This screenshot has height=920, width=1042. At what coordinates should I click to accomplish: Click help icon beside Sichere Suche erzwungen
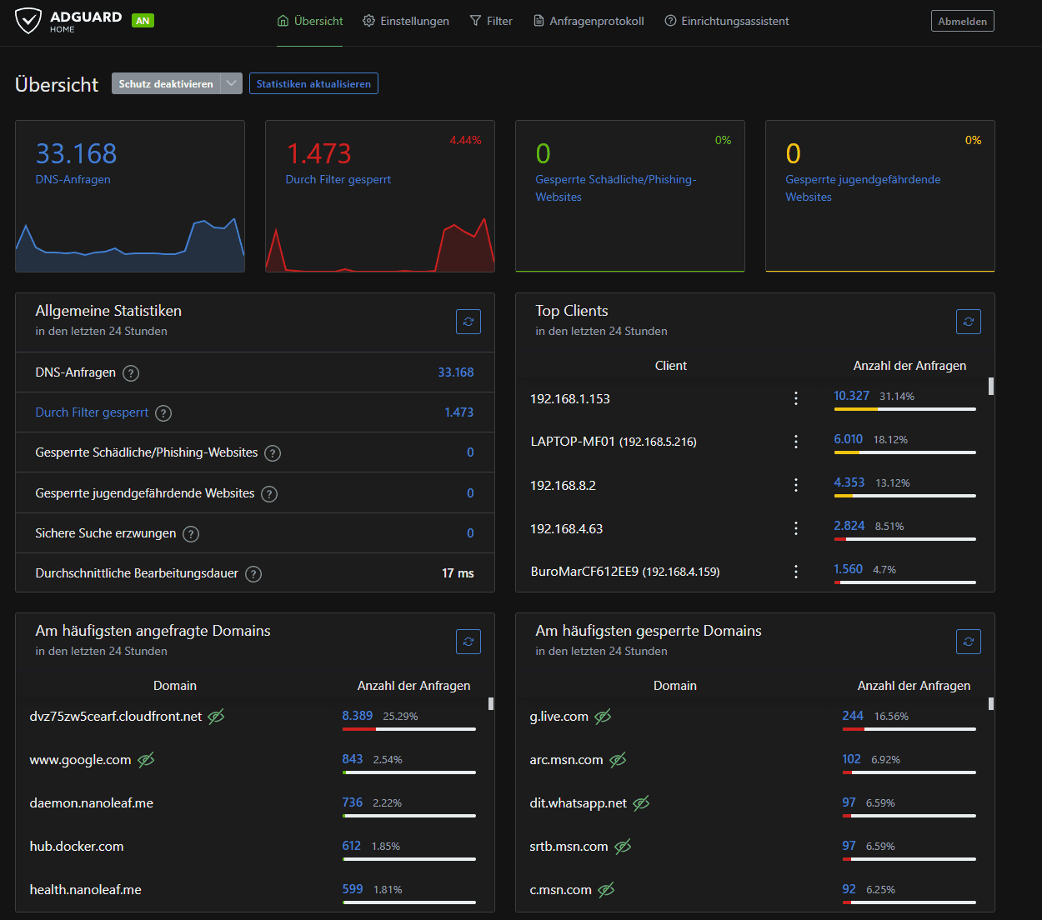pos(191,534)
